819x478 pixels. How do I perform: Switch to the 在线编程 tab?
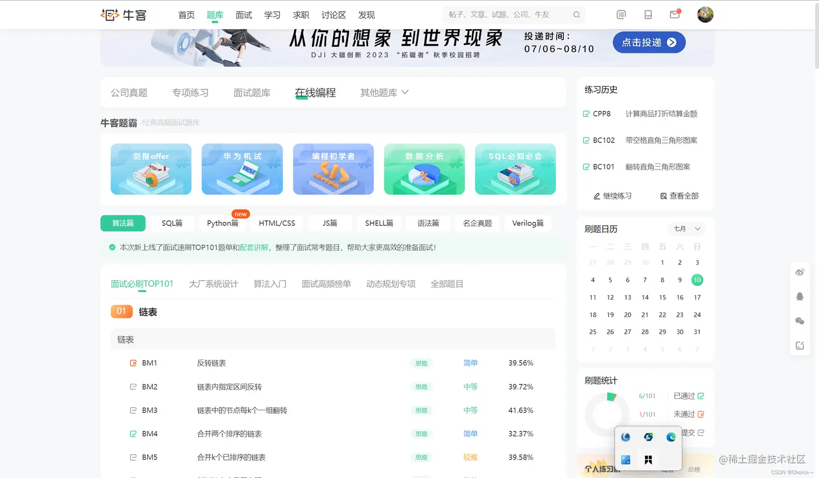click(316, 92)
